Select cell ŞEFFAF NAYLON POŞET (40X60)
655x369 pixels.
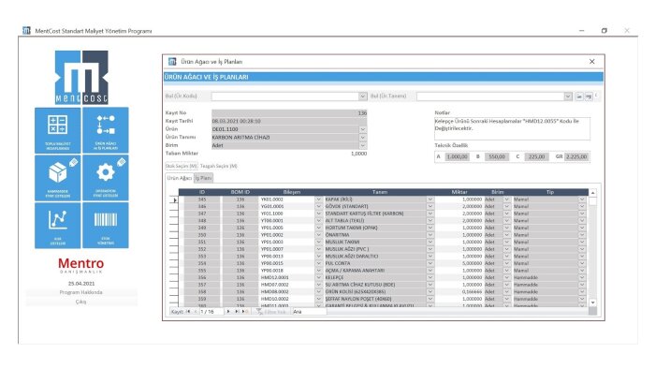375,299
